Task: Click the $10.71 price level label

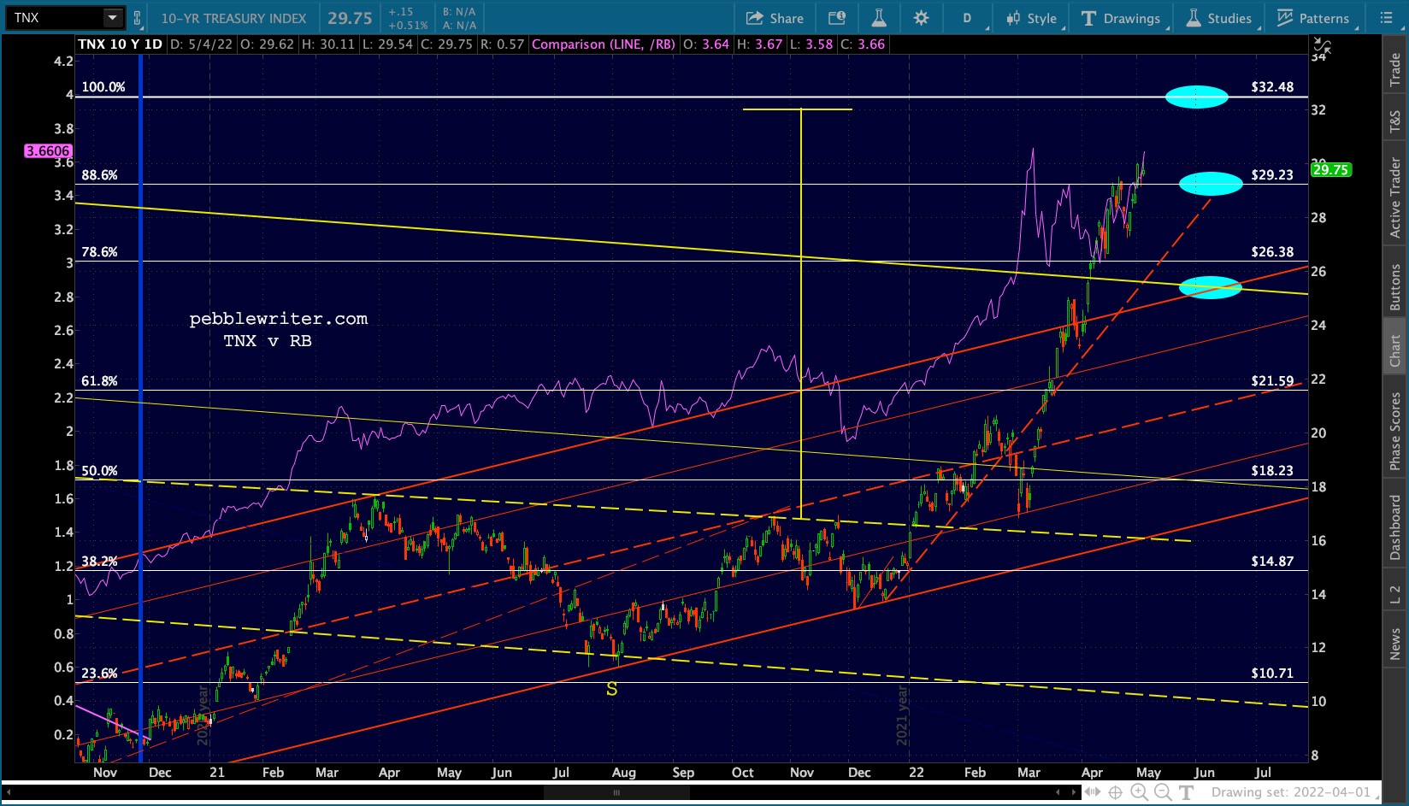Action: coord(1272,674)
